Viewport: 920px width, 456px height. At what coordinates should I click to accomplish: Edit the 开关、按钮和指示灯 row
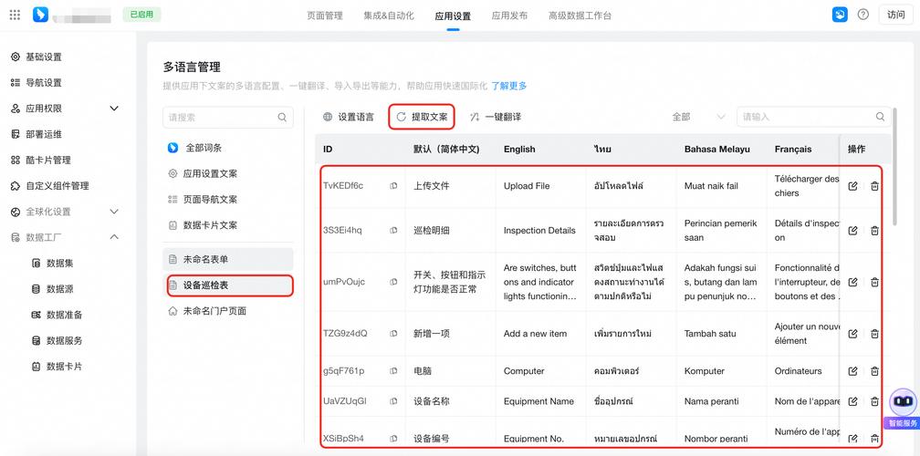(853, 282)
